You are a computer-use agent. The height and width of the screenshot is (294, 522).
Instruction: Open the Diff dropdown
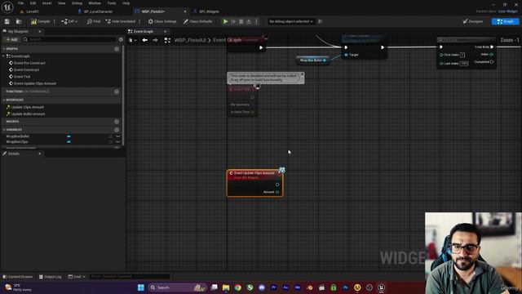69,21
